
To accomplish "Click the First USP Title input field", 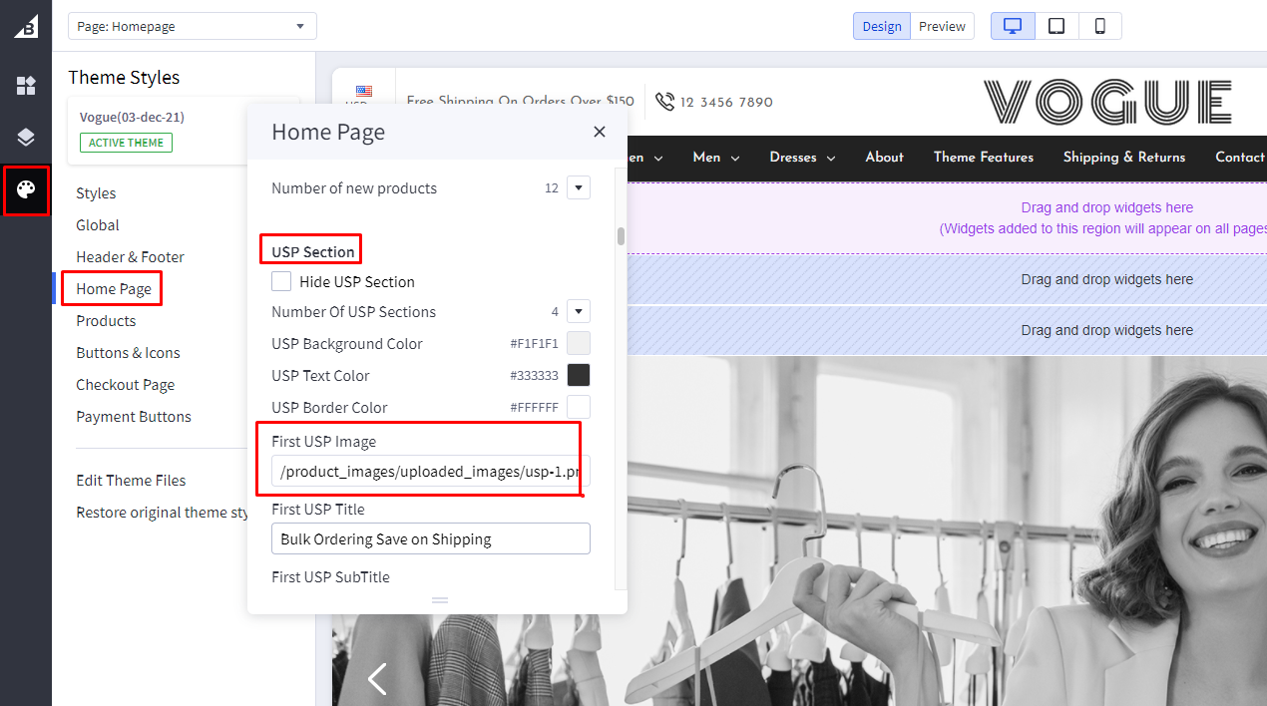I will (430, 538).
